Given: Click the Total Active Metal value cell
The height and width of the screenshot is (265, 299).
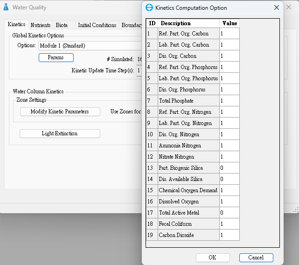Looking at the screenshot, I should tap(229, 213).
